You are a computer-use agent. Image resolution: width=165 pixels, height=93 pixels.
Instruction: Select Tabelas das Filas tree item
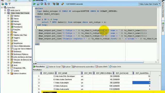(20, 35)
